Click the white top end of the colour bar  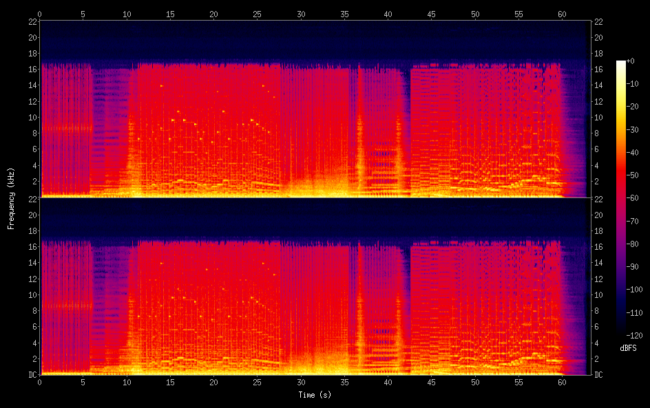click(621, 63)
